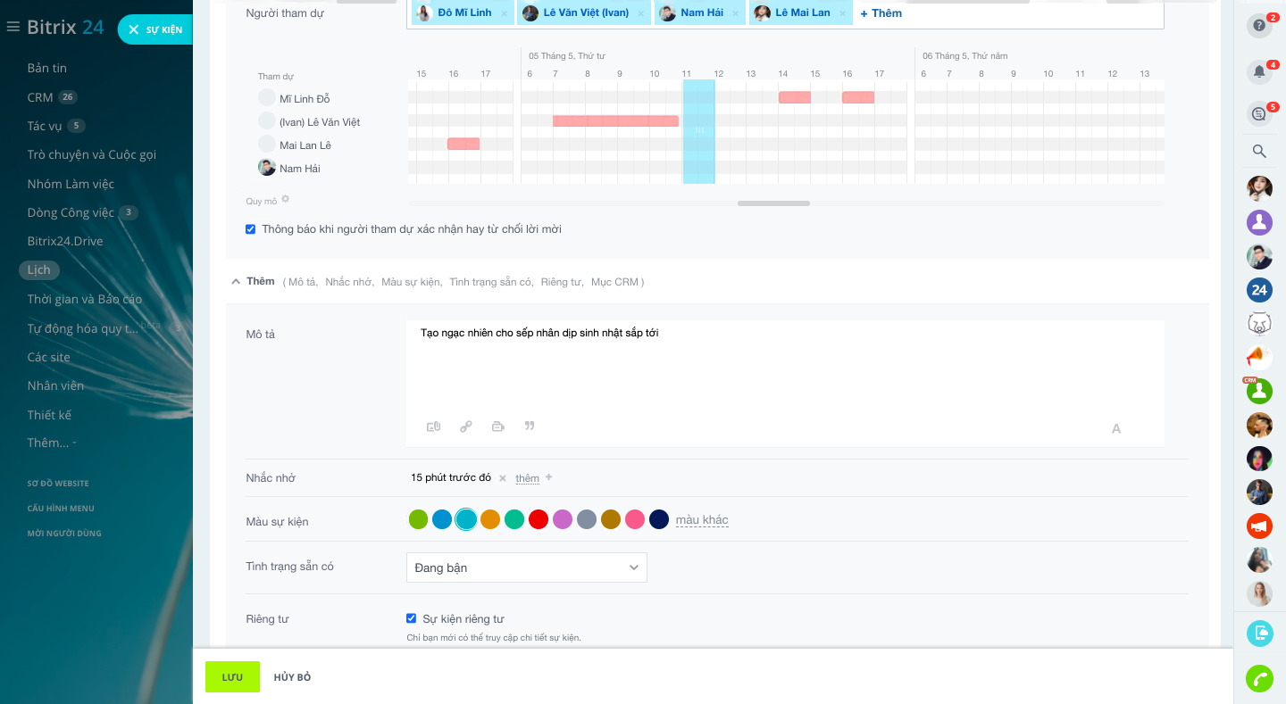Click thêm link to add reminder
1286x704 pixels.
point(527,479)
